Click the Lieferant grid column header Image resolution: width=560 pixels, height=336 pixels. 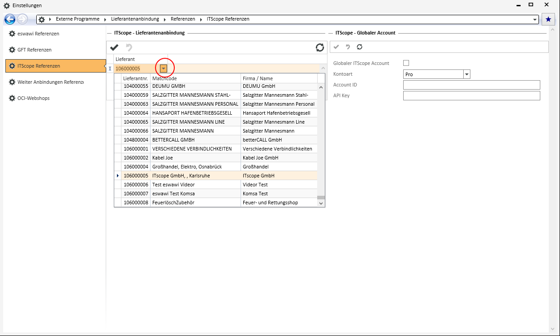point(141,59)
